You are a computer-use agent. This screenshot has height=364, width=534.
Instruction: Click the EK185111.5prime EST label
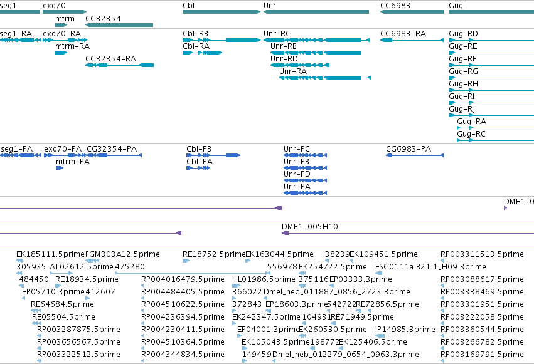click(x=50, y=254)
